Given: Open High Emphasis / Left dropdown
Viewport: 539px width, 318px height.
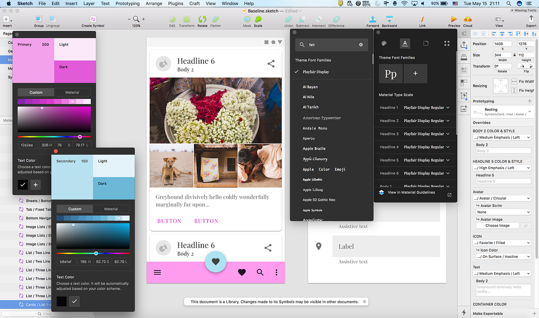Looking at the screenshot, I should click(x=502, y=168).
